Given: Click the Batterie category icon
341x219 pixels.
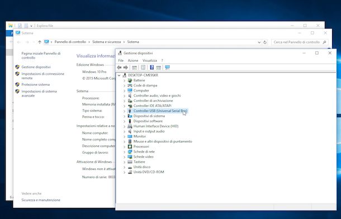Looking at the screenshot, I should click(x=130, y=80).
